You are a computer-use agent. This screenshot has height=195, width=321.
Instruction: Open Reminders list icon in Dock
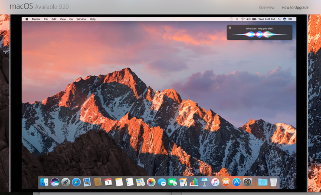pos(130,182)
